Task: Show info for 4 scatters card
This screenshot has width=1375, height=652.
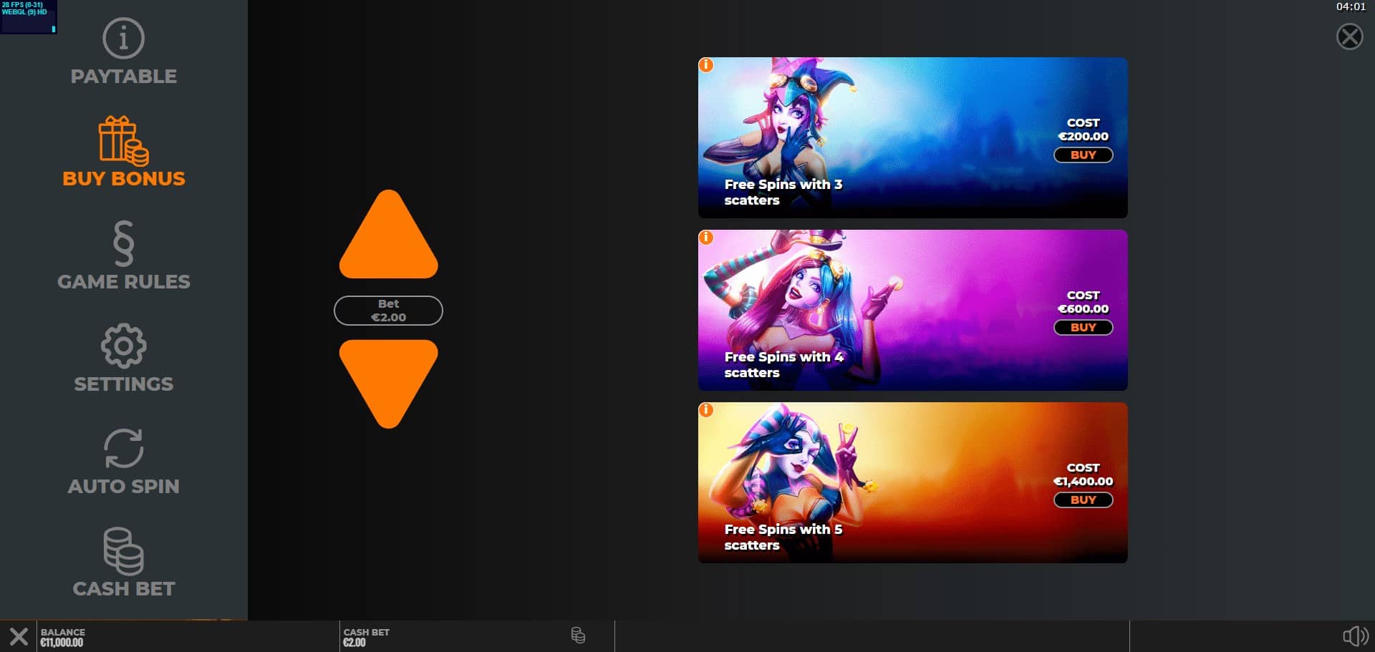Action: coord(706,238)
